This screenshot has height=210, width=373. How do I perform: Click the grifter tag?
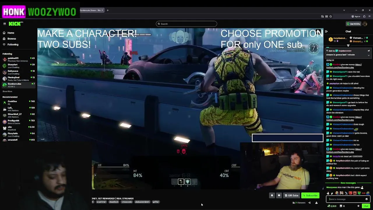coord(156,202)
